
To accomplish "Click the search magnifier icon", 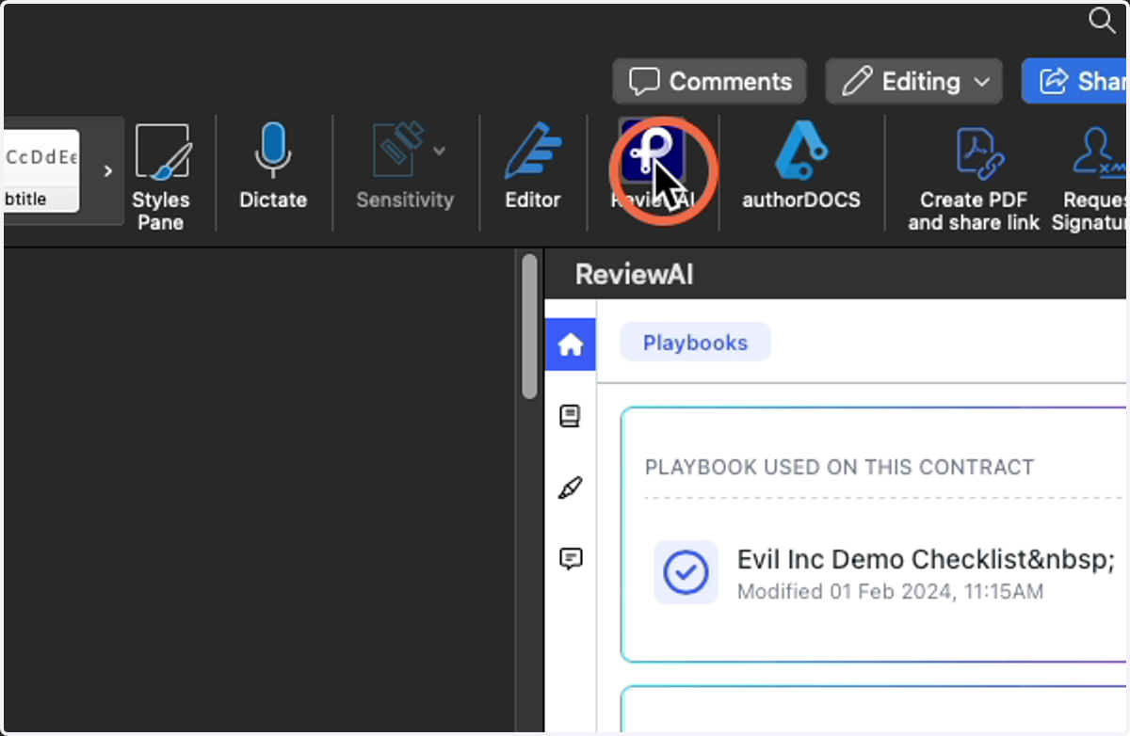I will point(1102,21).
